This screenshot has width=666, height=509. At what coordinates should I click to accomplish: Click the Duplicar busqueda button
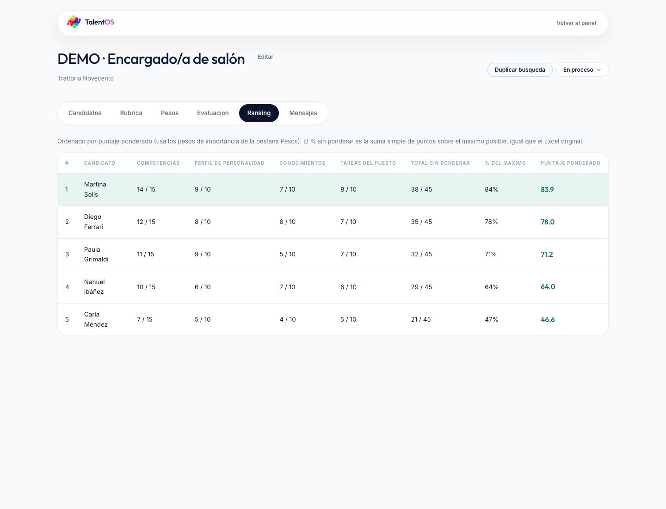click(x=520, y=70)
